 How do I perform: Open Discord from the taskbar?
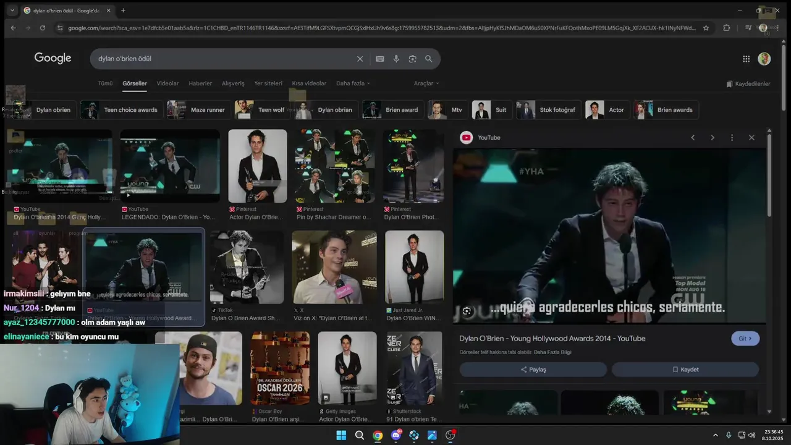coord(395,435)
